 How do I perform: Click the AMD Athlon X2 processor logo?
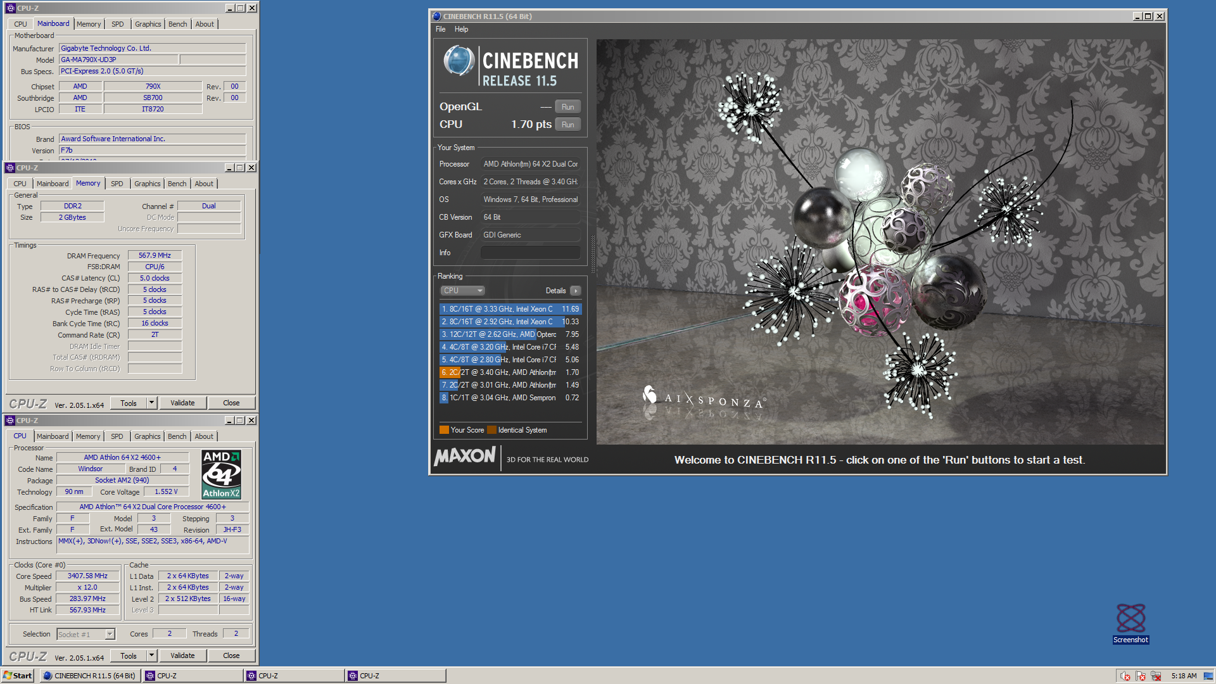point(221,474)
